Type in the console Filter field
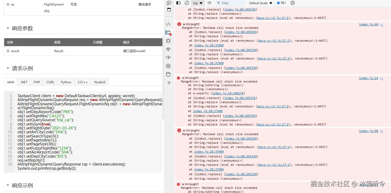Viewport: 391px width, 193px height. click(x=231, y=3)
